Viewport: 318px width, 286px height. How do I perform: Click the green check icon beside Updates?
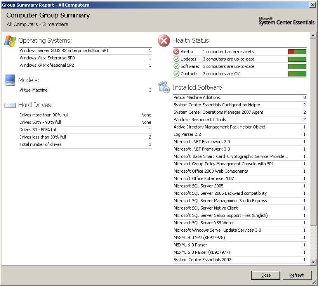[176, 59]
